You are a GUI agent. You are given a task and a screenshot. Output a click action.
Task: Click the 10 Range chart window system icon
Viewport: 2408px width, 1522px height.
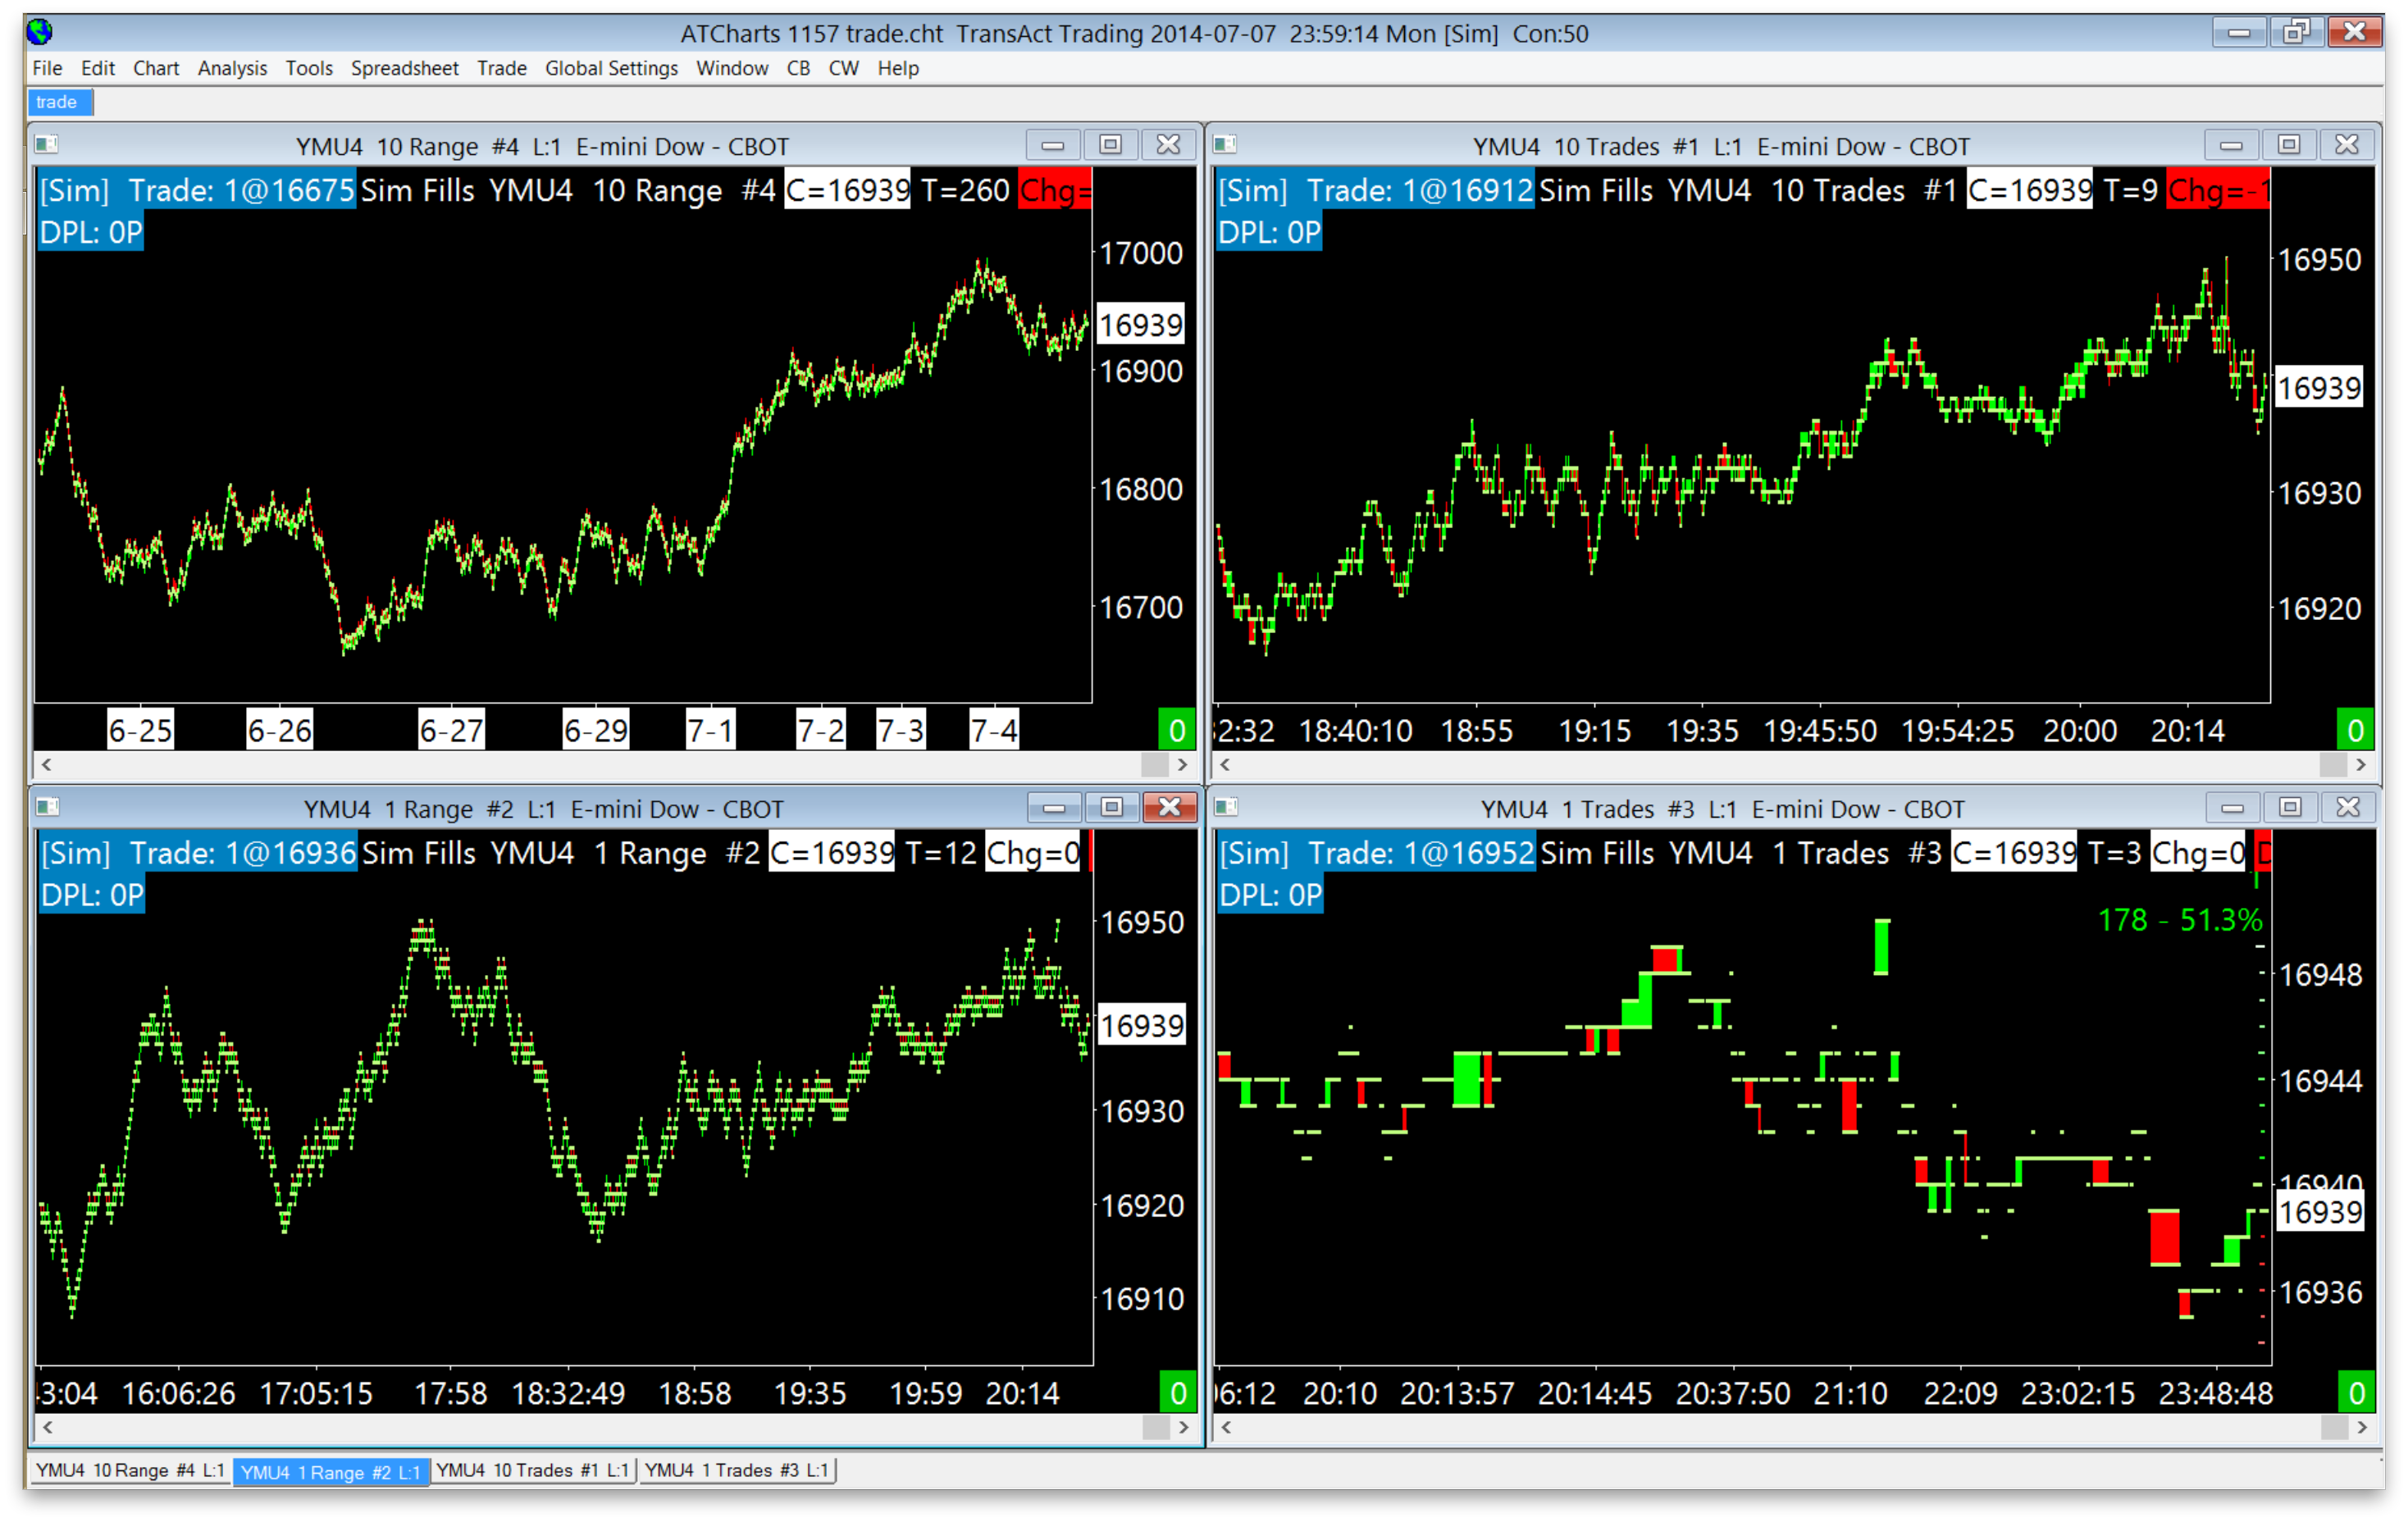click(x=47, y=145)
